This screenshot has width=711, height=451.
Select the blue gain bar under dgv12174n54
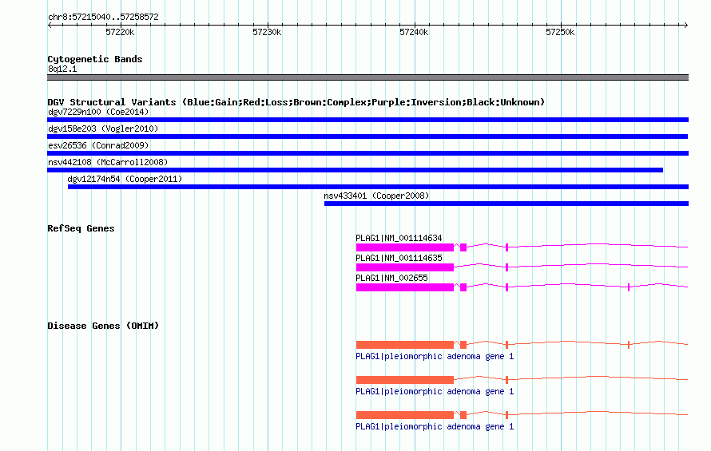click(378, 187)
